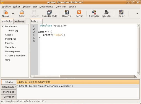Open the Buscar menu
The width and height of the screenshot is (141, 104).
click(27, 7)
